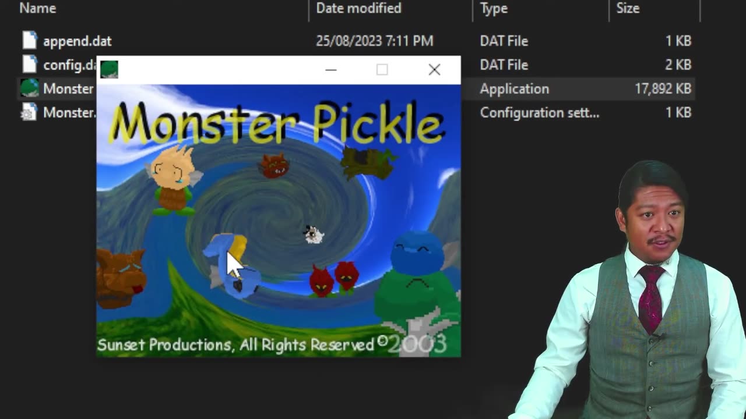The image size is (746, 419).
Task: Sort files by Name column header
Action: click(x=37, y=8)
